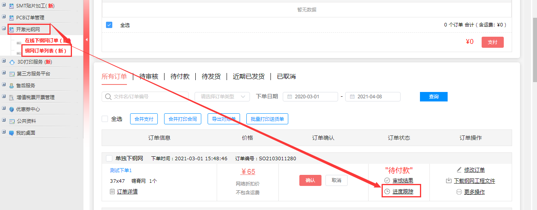Switch to the 待付款 tab
The height and width of the screenshot is (210, 537).
[x=180, y=77]
